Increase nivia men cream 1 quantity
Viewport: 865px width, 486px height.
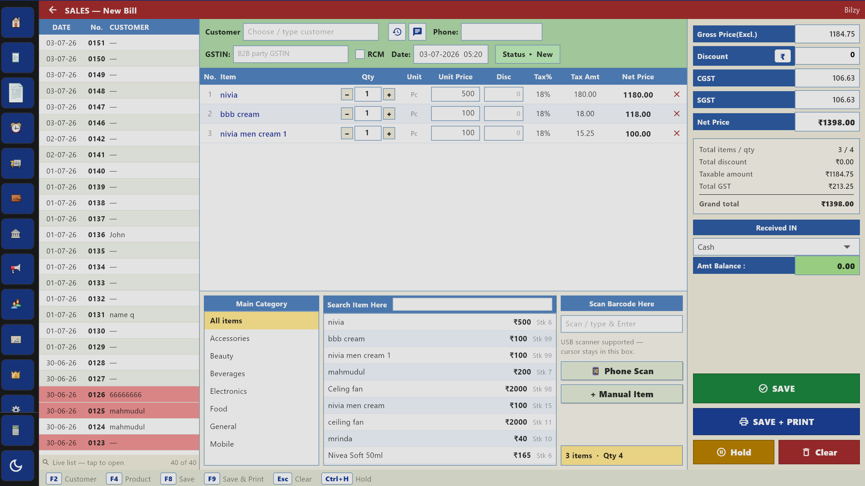[389, 134]
